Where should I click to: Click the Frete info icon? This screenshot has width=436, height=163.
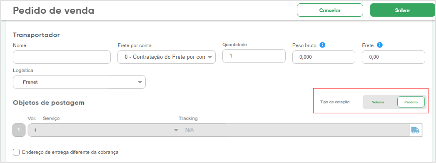point(380,45)
